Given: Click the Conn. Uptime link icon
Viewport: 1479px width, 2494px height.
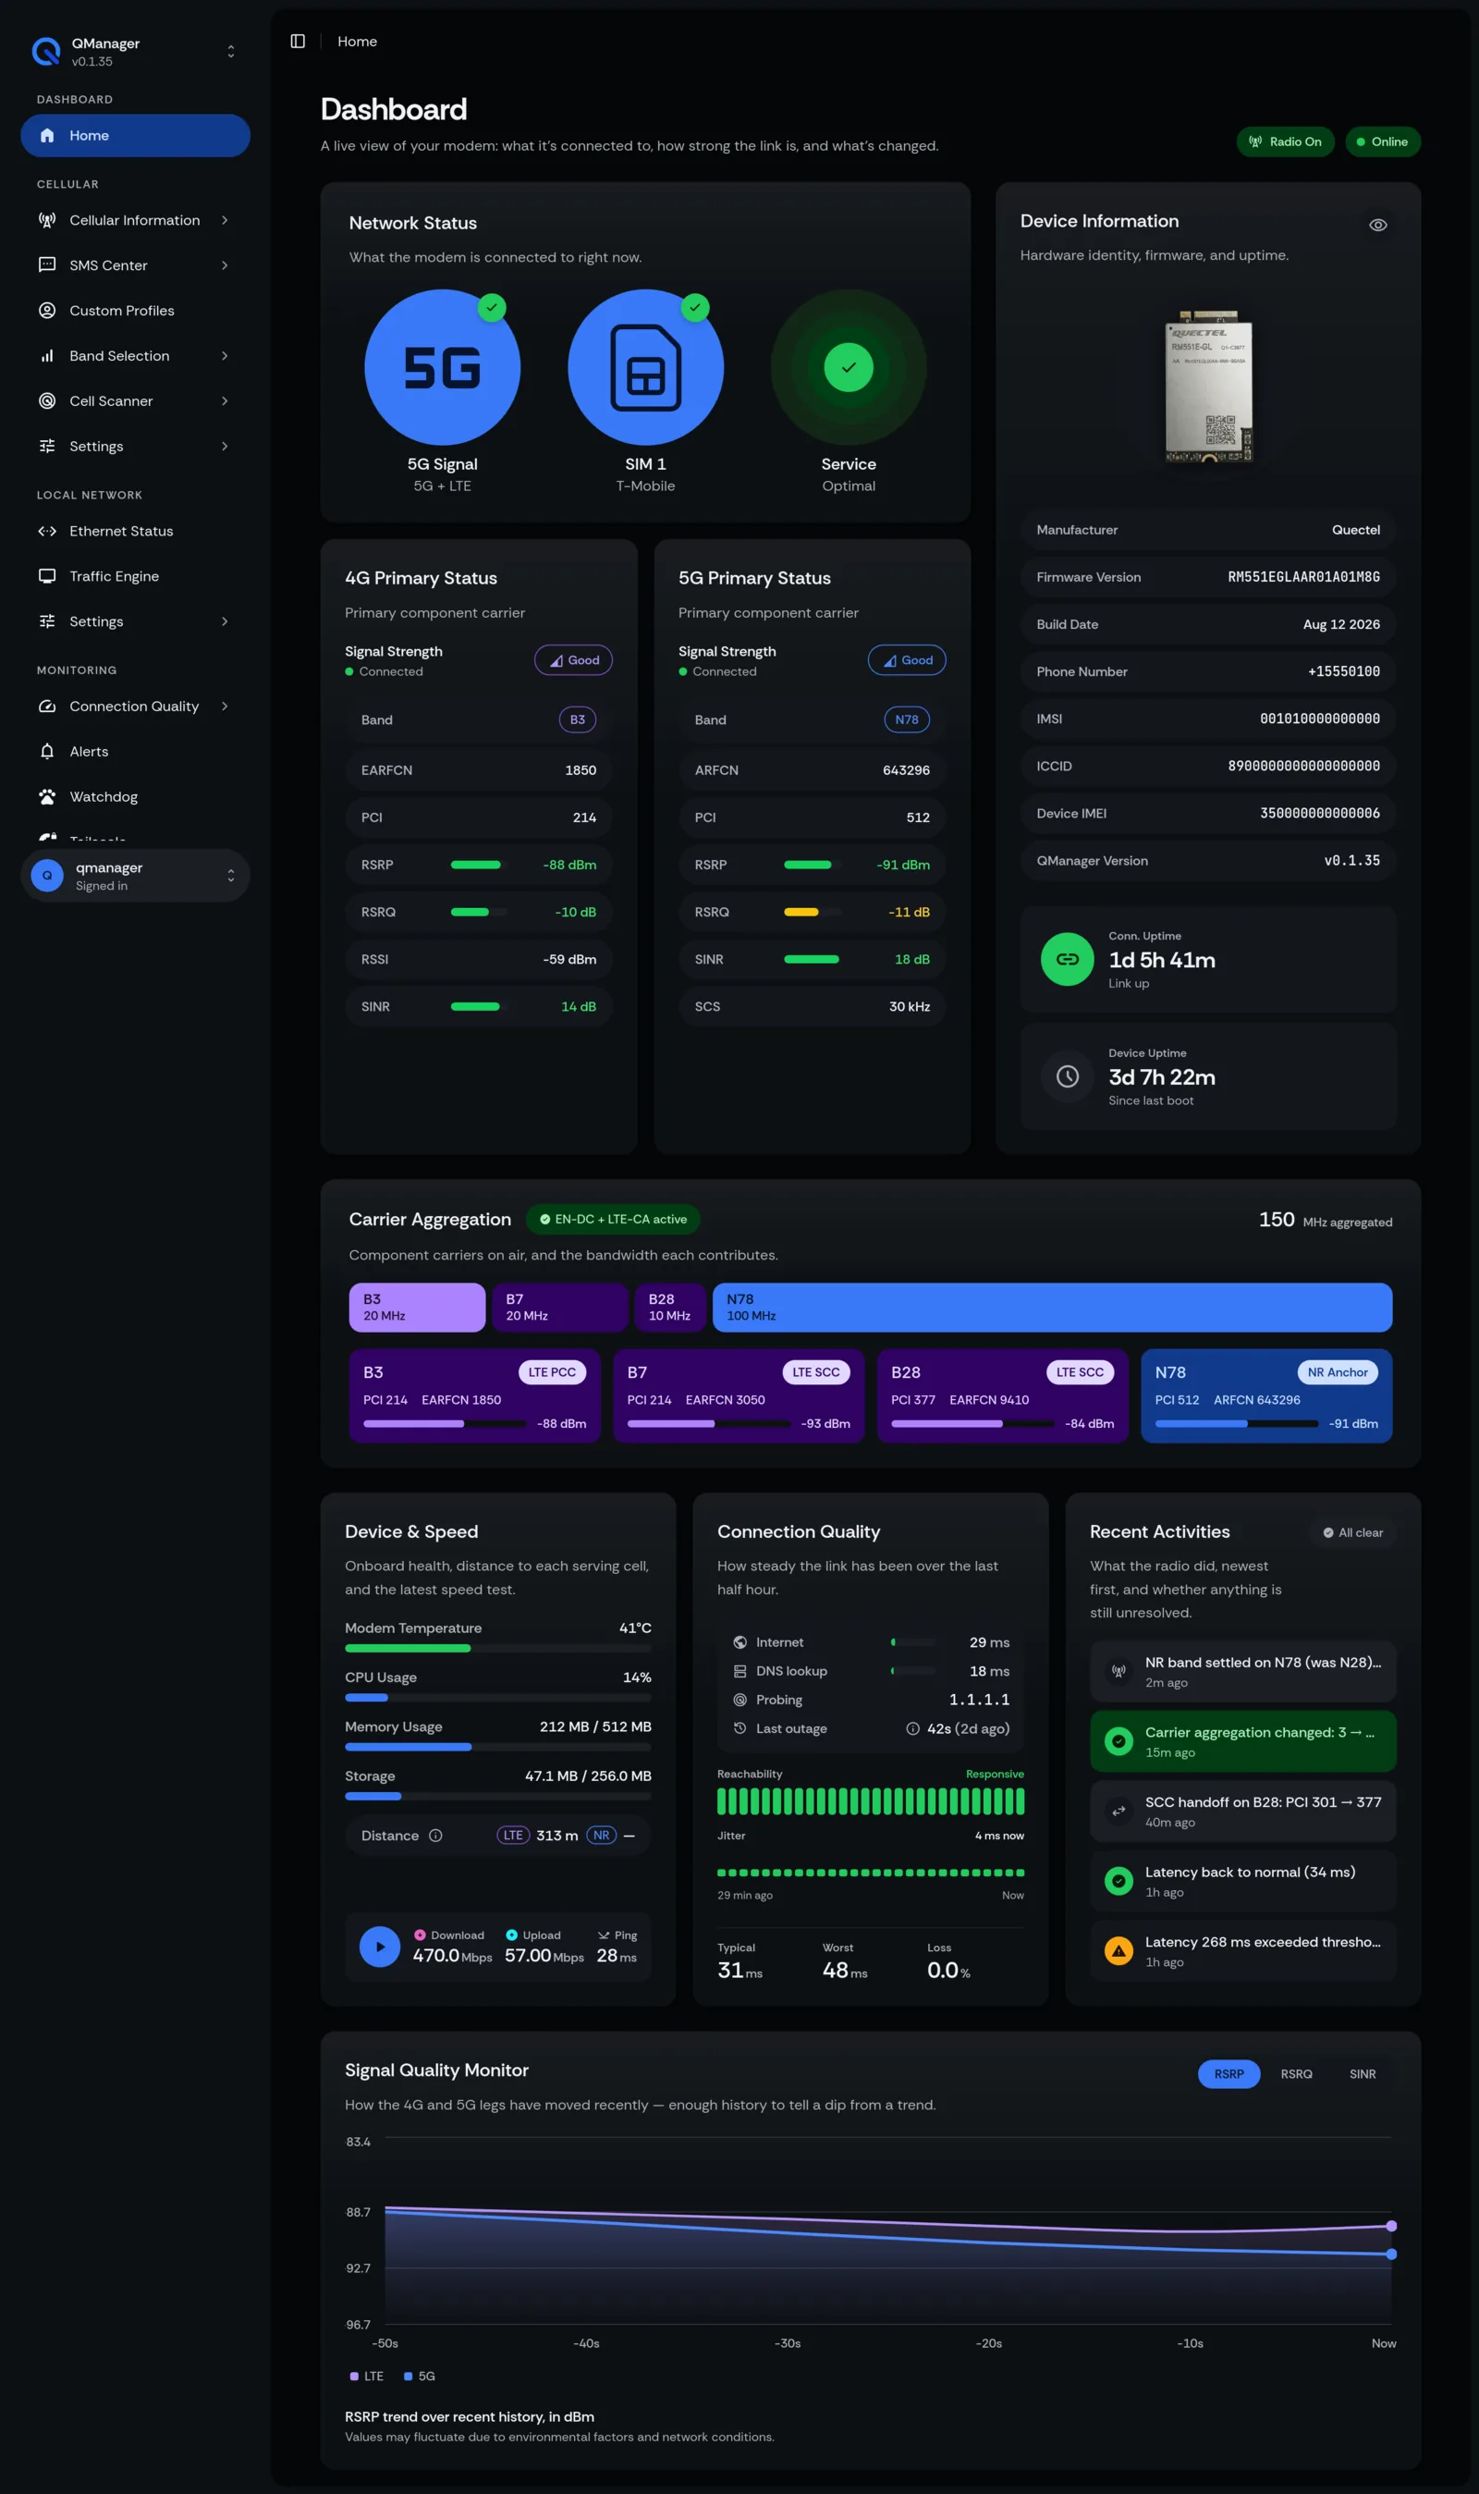Looking at the screenshot, I should click(x=1068, y=959).
